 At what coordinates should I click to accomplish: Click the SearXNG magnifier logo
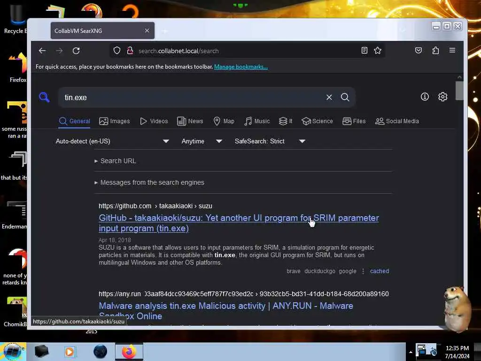pos(44,97)
